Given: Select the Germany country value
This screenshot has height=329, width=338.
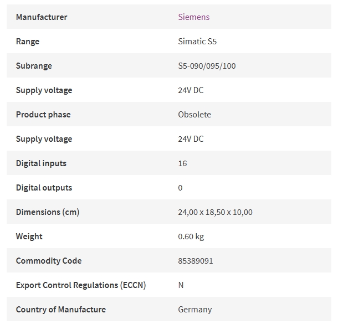Looking at the screenshot, I should (195, 310).
